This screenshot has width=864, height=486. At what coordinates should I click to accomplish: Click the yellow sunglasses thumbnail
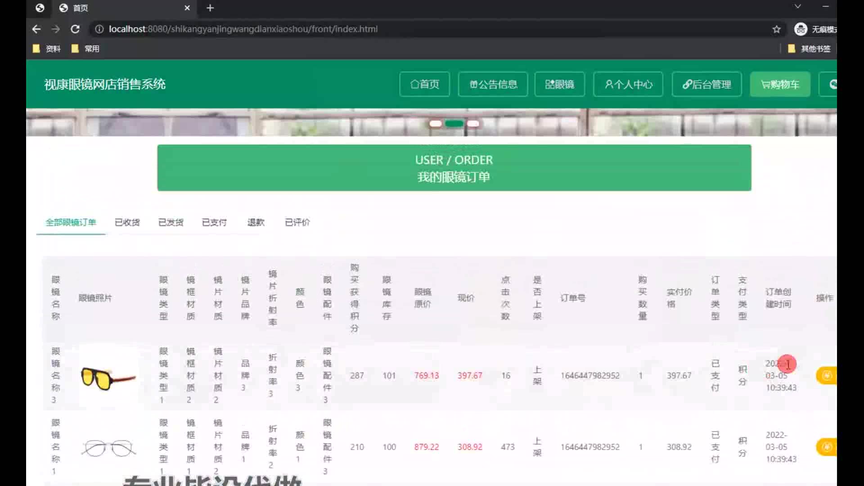(x=108, y=377)
